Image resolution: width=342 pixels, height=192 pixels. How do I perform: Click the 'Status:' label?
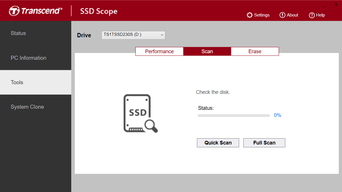(x=206, y=108)
